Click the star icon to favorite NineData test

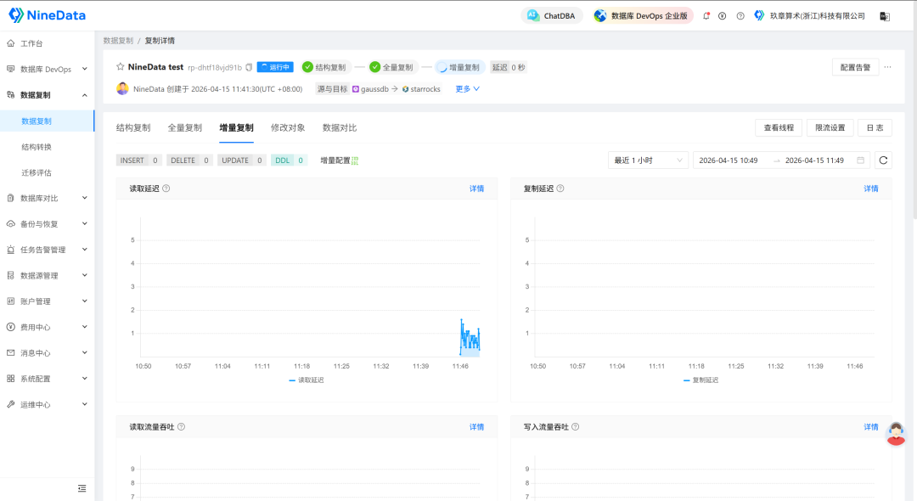tap(121, 67)
